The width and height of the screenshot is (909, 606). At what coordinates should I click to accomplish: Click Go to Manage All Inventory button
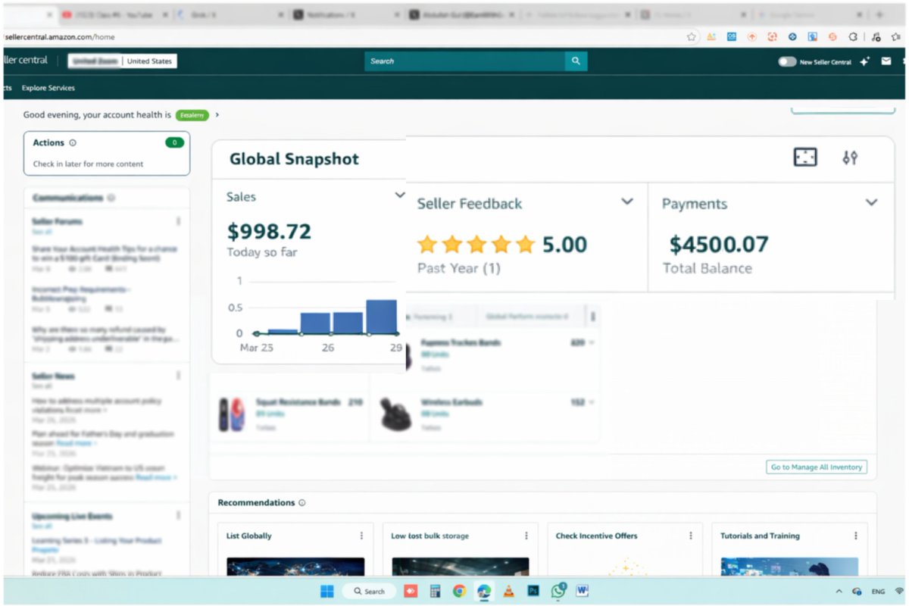click(x=817, y=467)
